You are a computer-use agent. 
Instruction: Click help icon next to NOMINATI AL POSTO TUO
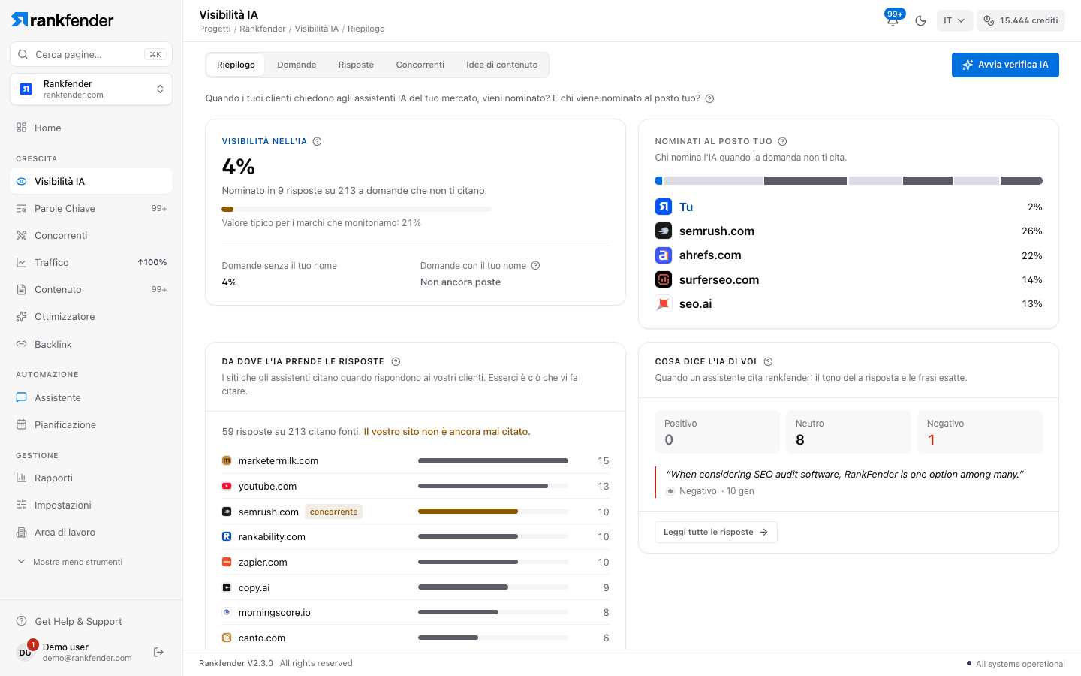[782, 141]
